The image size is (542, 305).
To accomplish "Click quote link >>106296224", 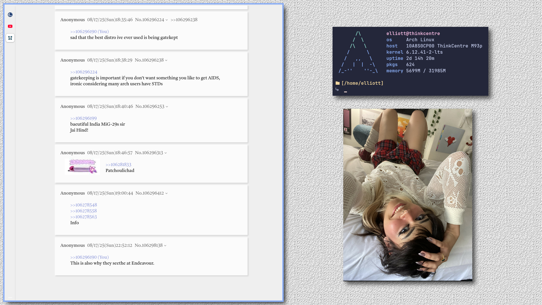I will pos(84,72).
